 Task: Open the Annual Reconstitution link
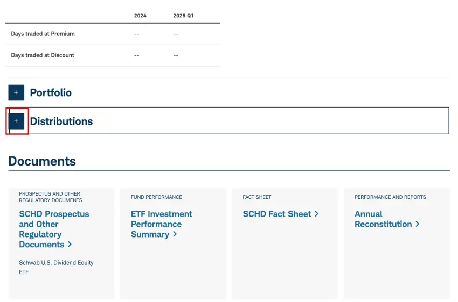[387, 219]
